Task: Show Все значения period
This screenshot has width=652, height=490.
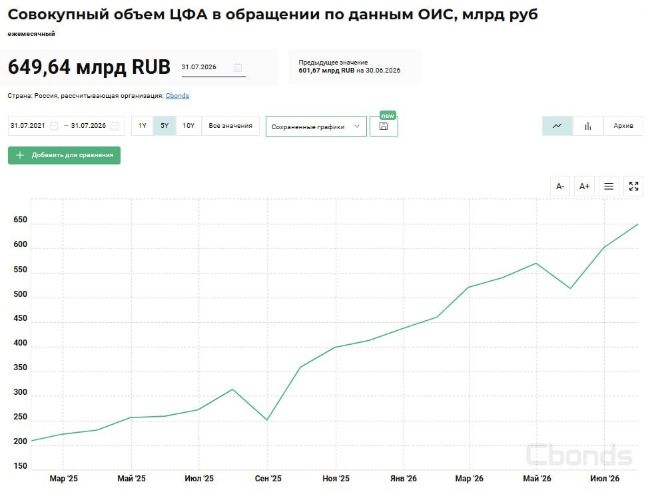Action: 230,126
